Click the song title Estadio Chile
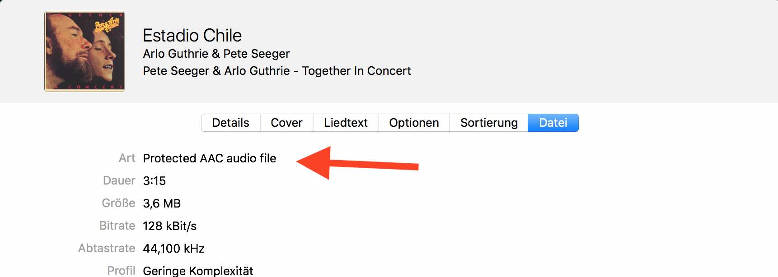This screenshot has height=277, width=778. [x=192, y=35]
